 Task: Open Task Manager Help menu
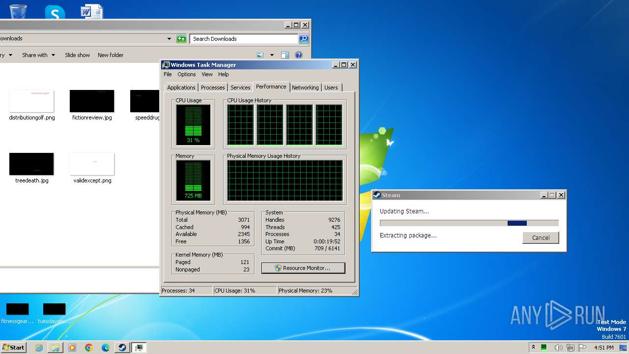tap(224, 74)
